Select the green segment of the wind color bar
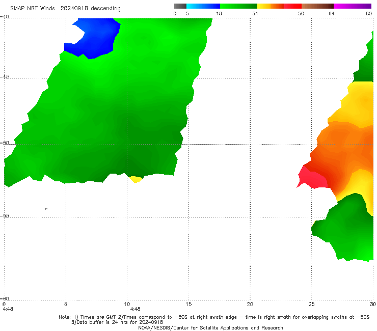This screenshot has height=331, width=377. (238, 6)
